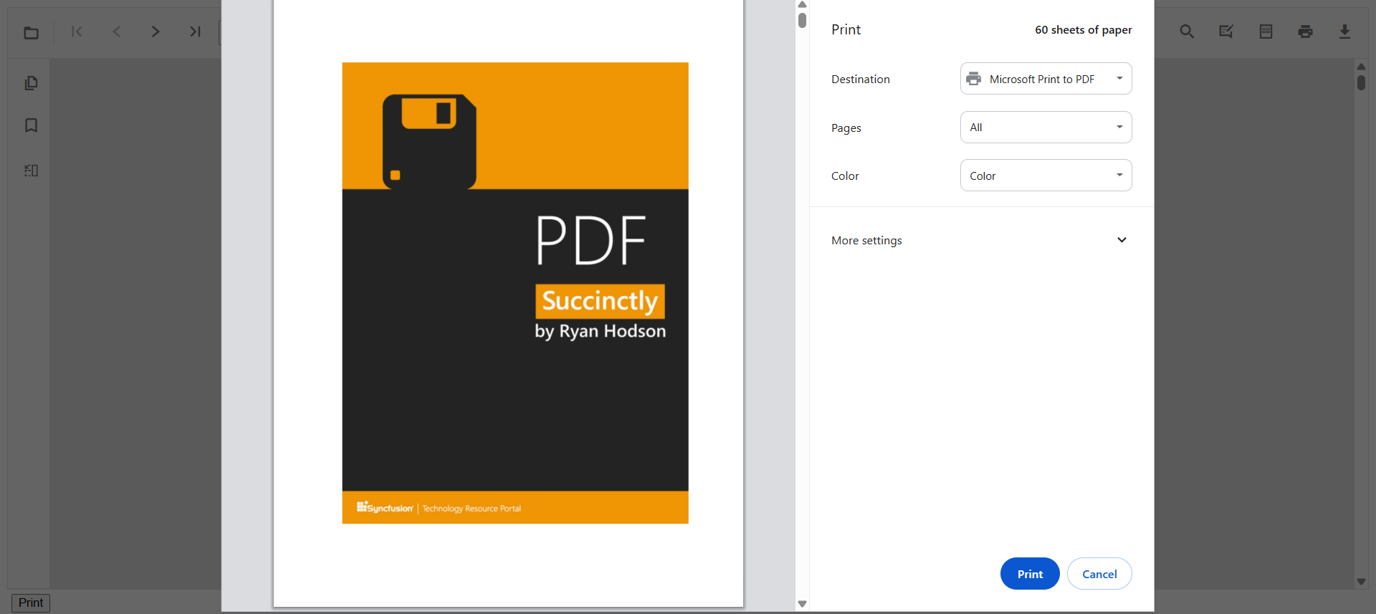Click the blue Print button
The height and width of the screenshot is (614, 1376).
point(1030,574)
